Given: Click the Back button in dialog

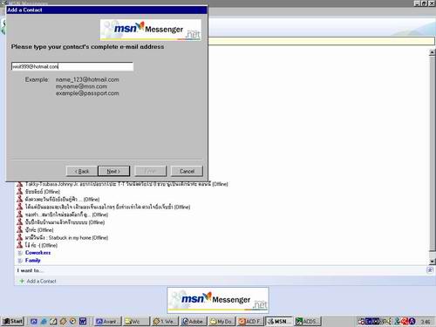Looking at the screenshot, I should pos(82,171).
